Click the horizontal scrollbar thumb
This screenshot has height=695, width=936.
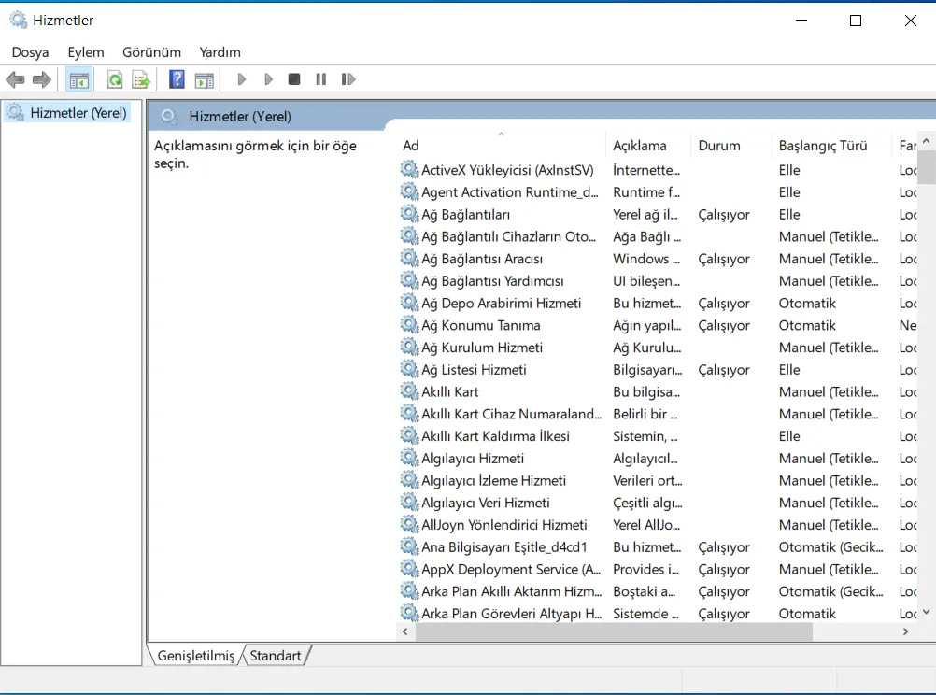pos(614,631)
